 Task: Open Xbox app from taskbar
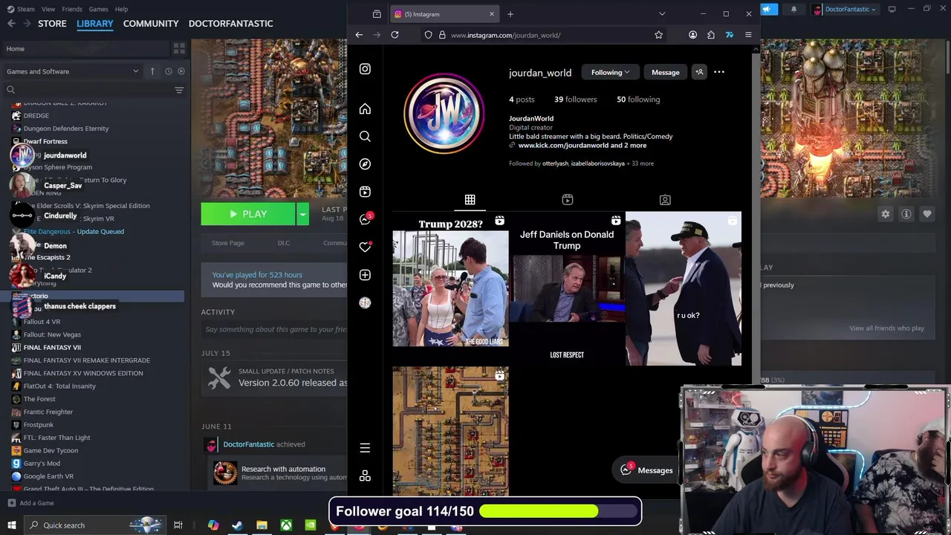286,525
